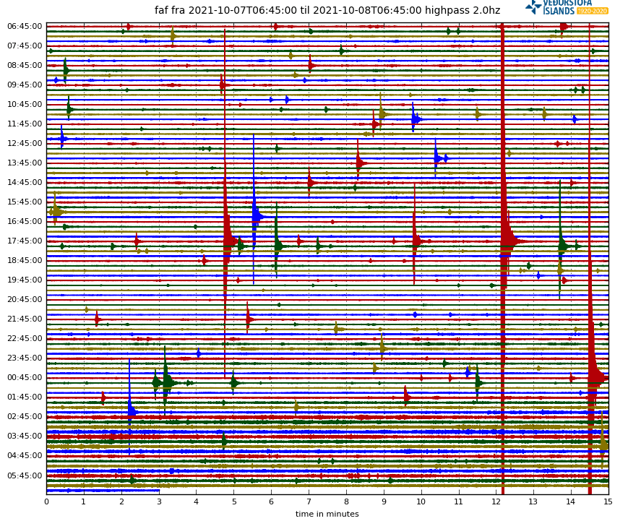Click the x-axis tick label 15
This screenshot has width=628, height=521.
point(608,501)
